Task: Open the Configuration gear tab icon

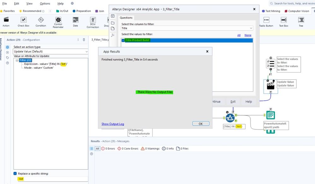Action: [8, 47]
